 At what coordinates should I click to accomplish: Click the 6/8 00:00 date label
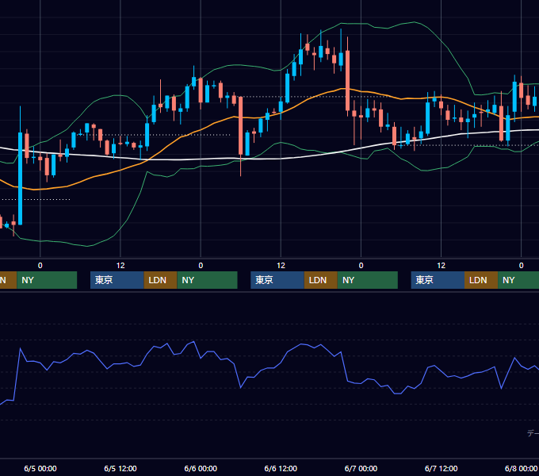click(x=521, y=468)
